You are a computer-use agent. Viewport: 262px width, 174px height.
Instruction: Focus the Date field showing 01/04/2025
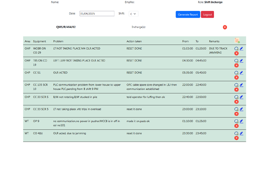(97, 13)
